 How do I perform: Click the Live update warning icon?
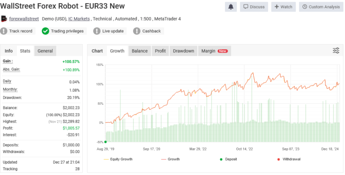point(97,31)
